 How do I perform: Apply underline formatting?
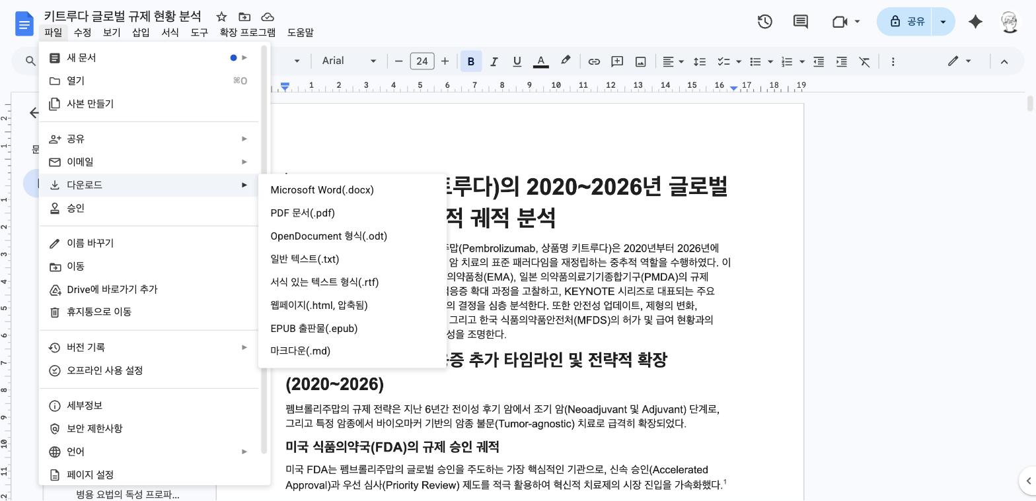(517, 61)
